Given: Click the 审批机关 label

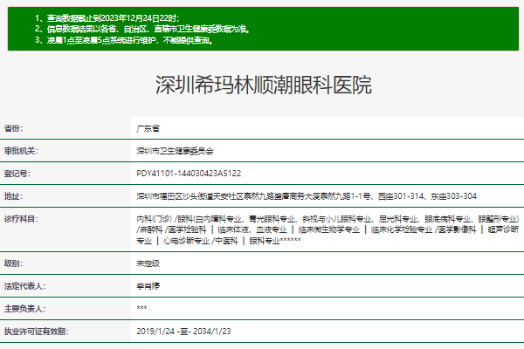Looking at the screenshot, I should coord(21,151).
